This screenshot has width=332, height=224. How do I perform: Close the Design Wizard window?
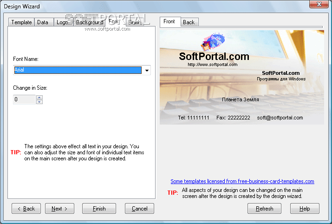point(319,4)
